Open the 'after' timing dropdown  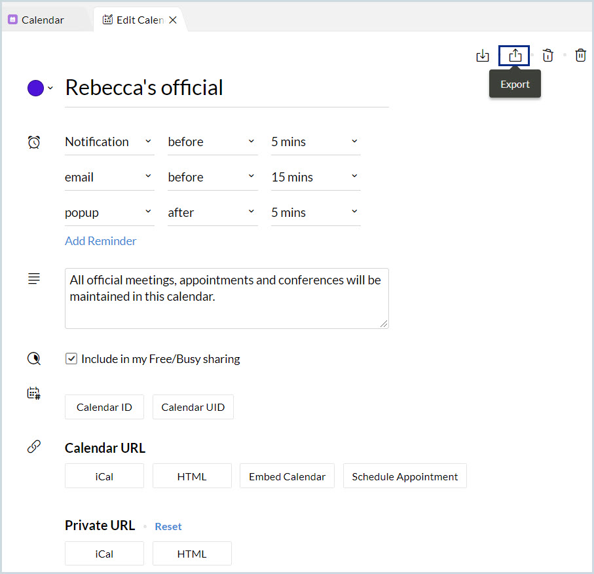[212, 213]
